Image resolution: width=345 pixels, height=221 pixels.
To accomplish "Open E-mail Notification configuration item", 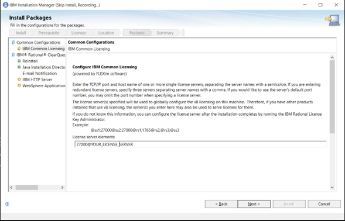I will [x=40, y=73].
